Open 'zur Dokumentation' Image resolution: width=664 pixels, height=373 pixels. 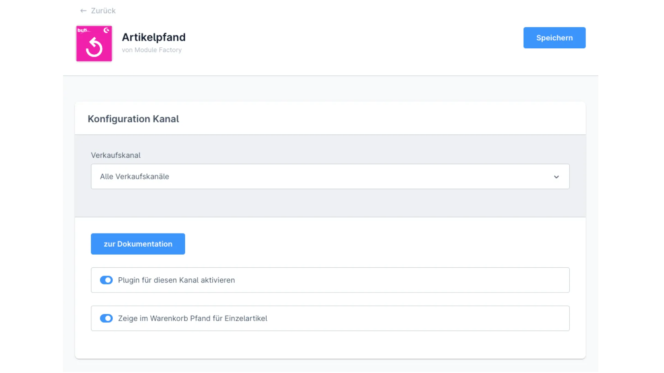click(x=138, y=244)
